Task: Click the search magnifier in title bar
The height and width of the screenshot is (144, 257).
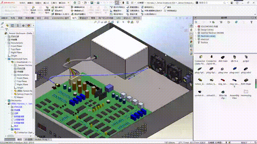Action: point(224,3)
